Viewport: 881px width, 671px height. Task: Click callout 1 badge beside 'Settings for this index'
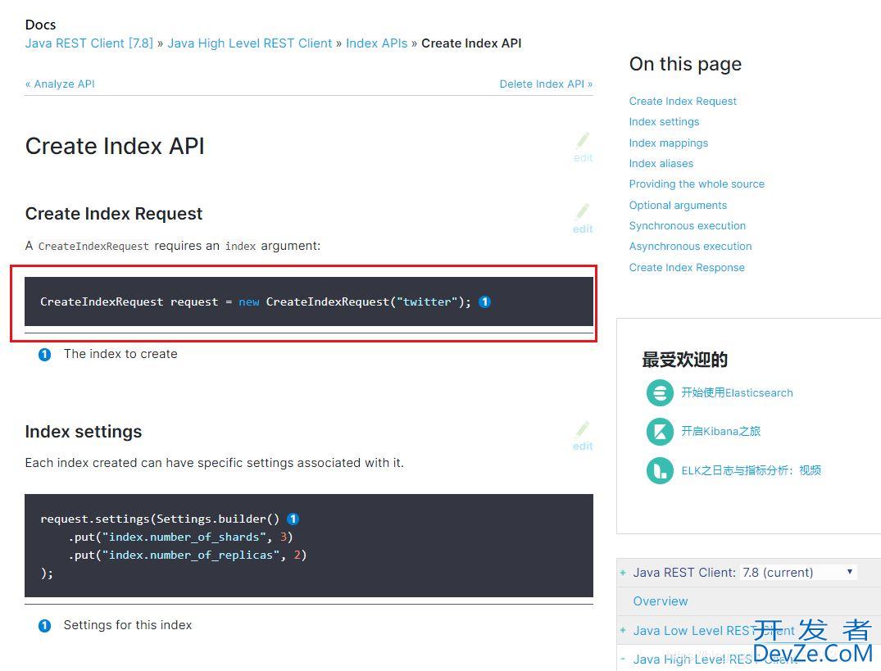pos(44,625)
